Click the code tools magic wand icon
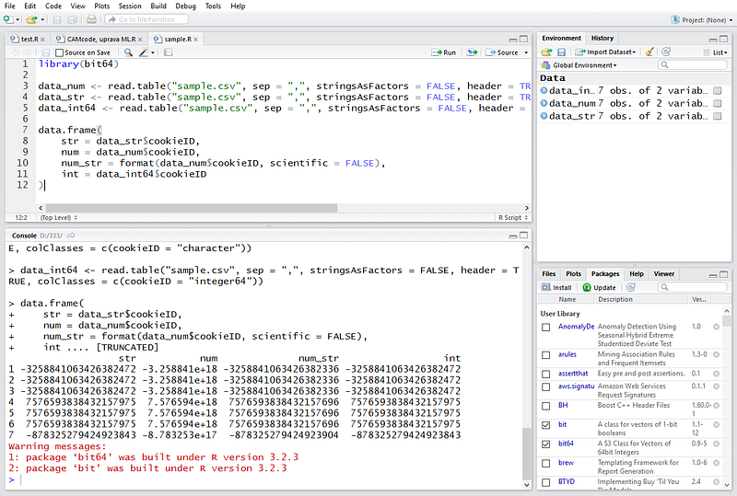Image resolution: width=737 pixels, height=496 pixels. coord(146,53)
